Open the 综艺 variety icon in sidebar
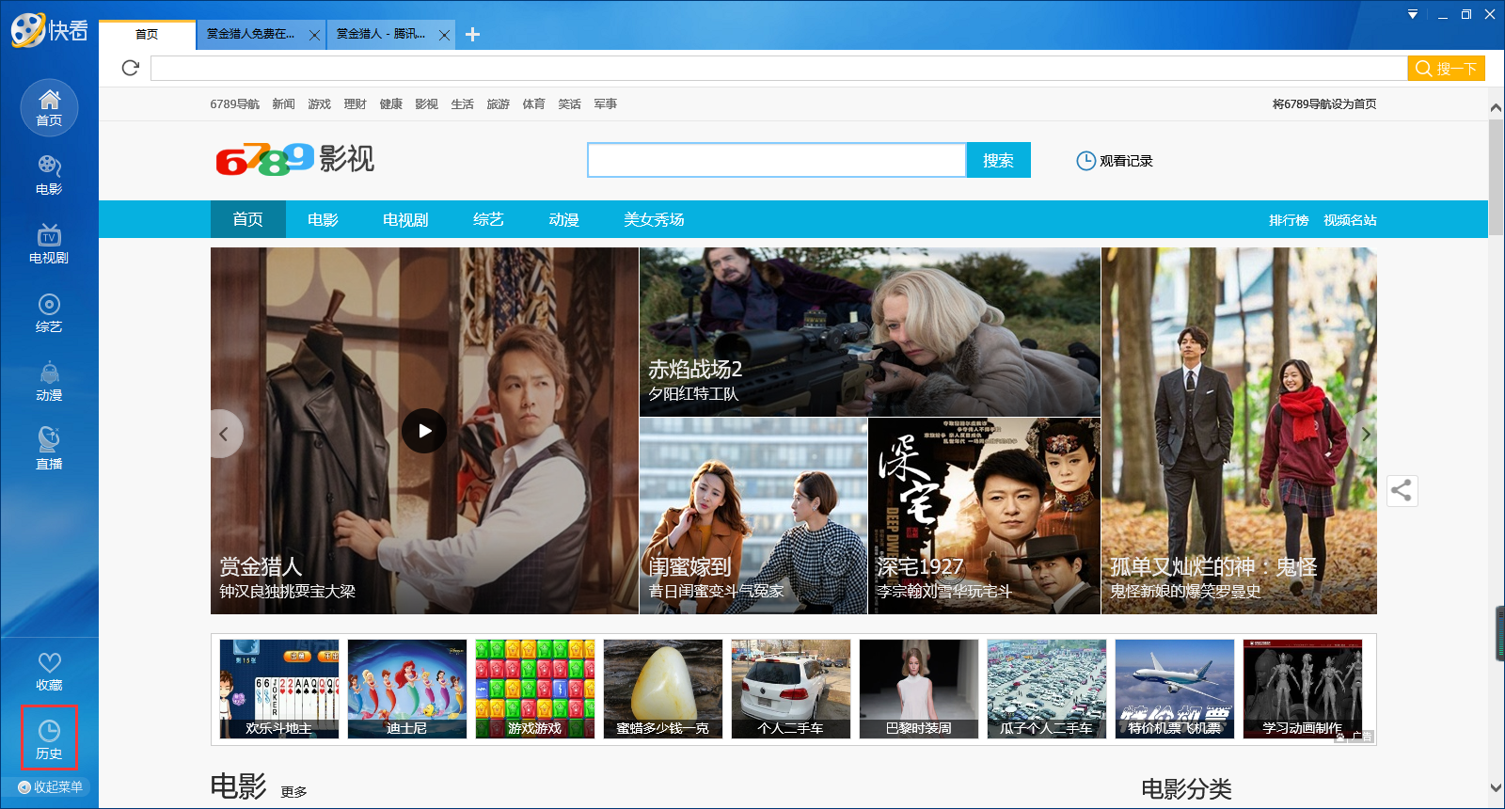The width and height of the screenshot is (1505, 809). coord(49,312)
